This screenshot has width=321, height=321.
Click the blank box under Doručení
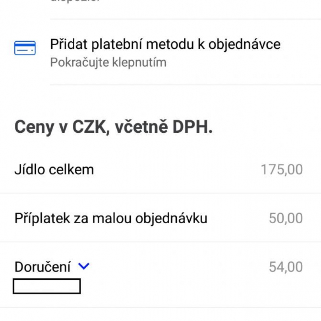46,286
